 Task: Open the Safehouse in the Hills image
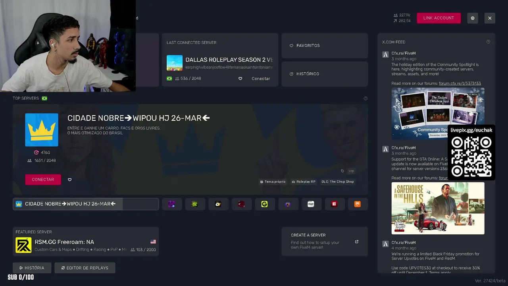pos(438,208)
